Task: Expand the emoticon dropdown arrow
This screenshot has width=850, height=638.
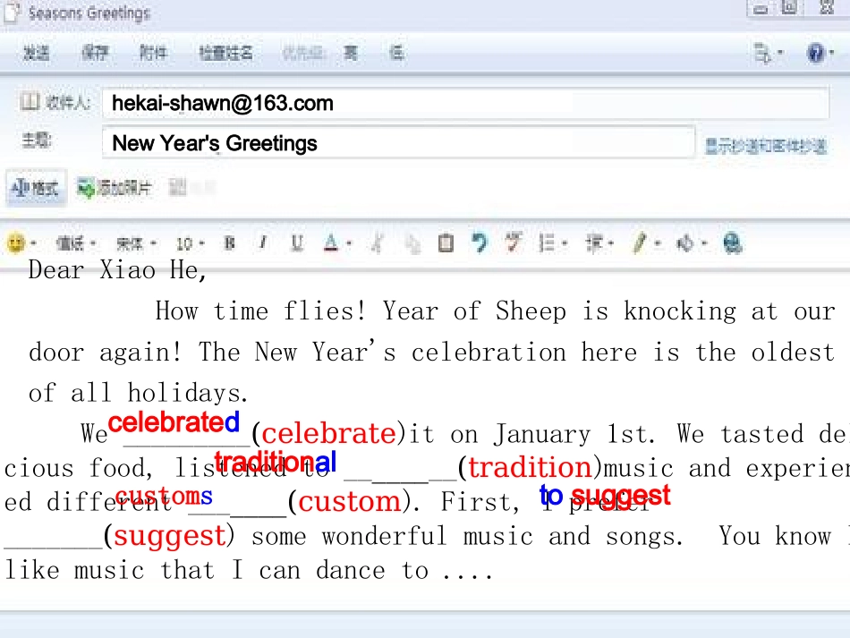Action: click(34, 243)
